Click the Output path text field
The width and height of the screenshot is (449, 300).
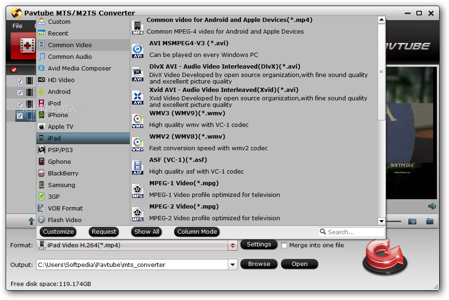pos(132,265)
